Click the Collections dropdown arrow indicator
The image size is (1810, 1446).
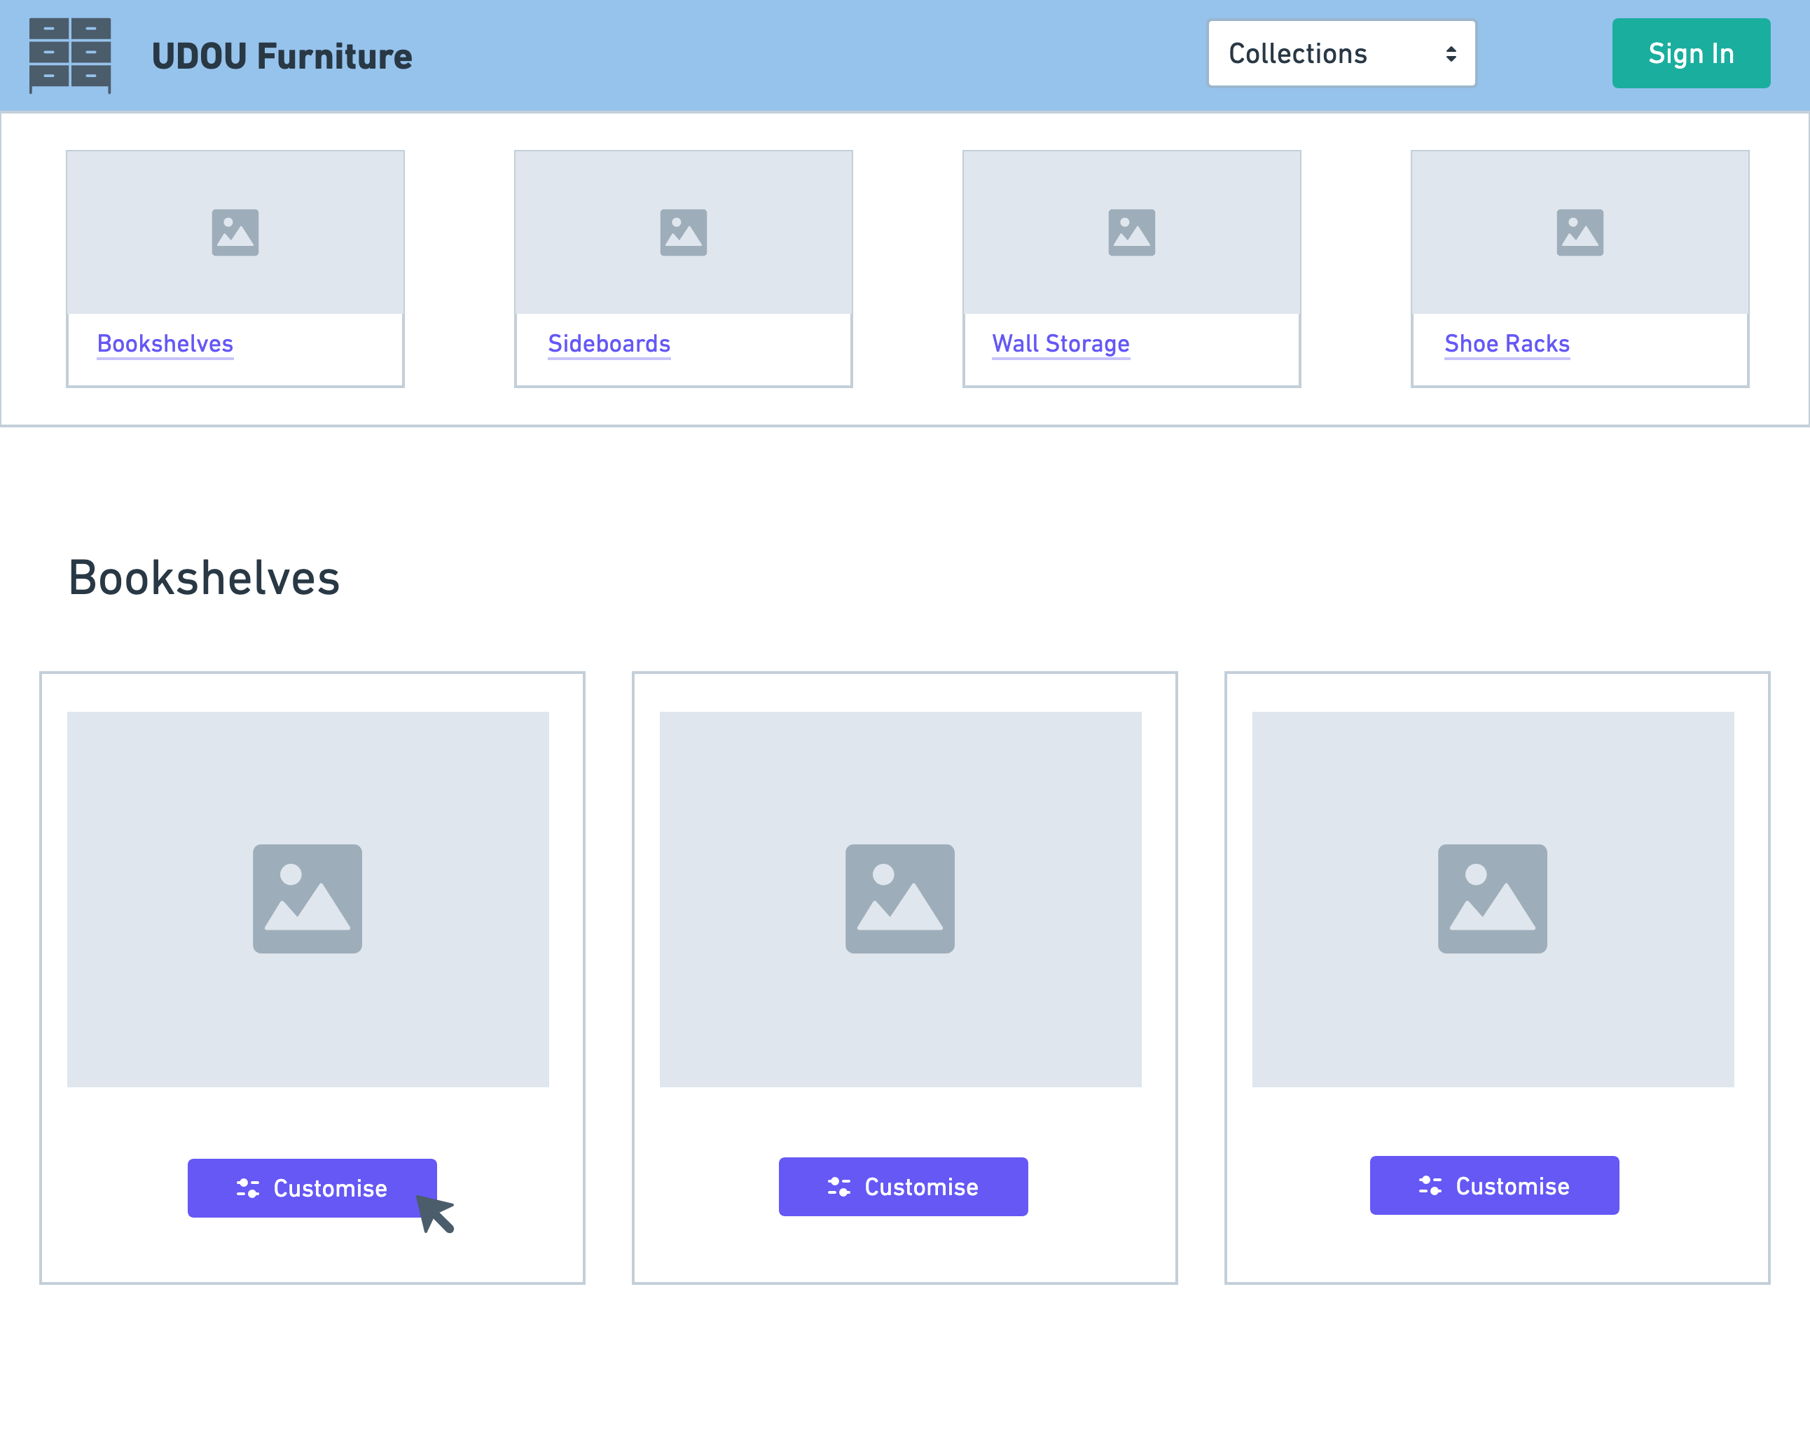point(1451,55)
